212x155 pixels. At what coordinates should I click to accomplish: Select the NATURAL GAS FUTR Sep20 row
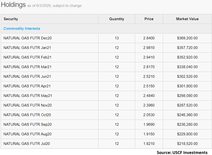pyautogui.click(x=106, y=125)
